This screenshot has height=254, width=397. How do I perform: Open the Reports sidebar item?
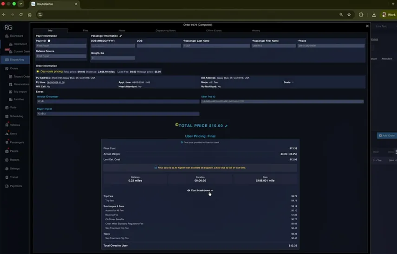coord(13,160)
